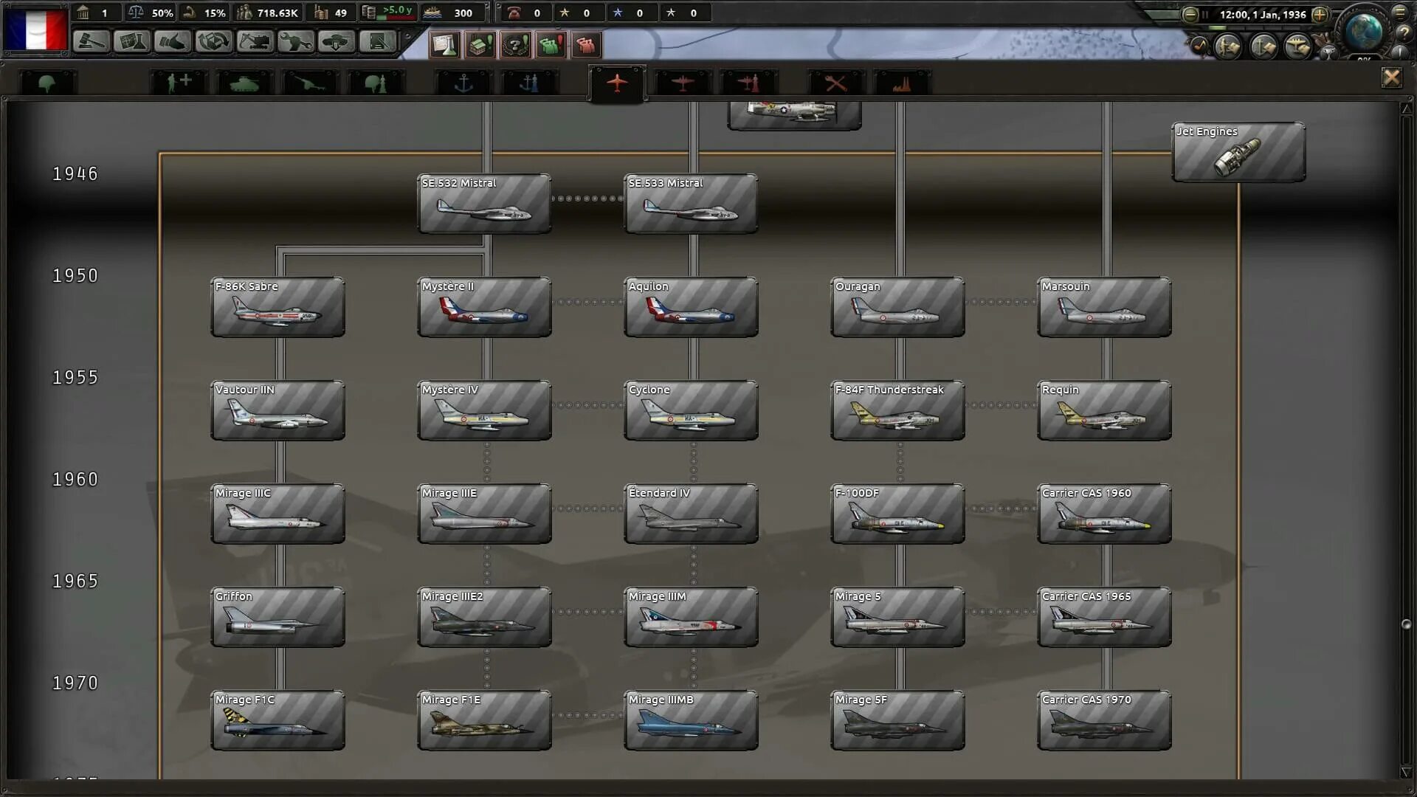Open the Research flask button

(x=133, y=42)
